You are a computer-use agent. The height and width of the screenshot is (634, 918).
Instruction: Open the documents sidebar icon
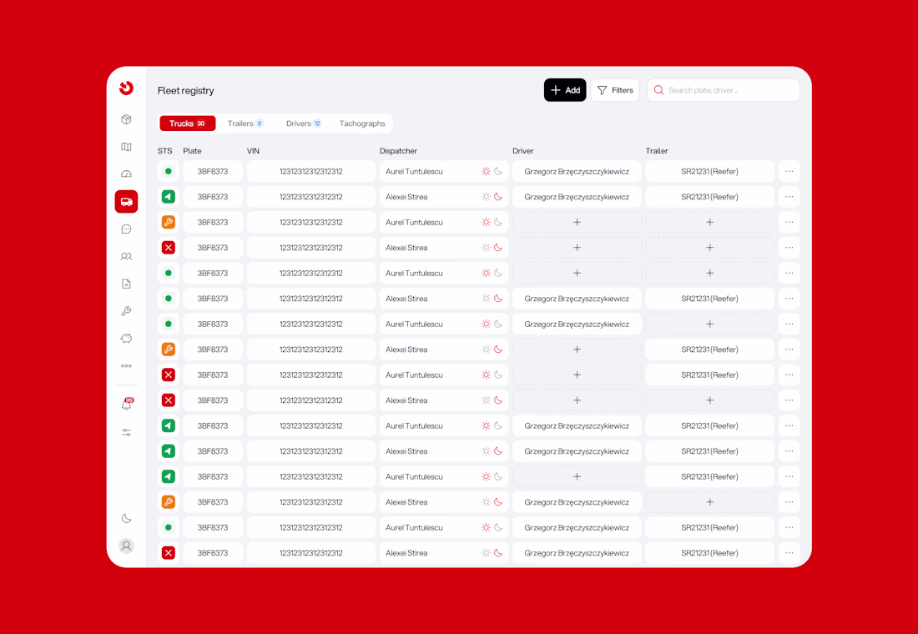click(127, 284)
